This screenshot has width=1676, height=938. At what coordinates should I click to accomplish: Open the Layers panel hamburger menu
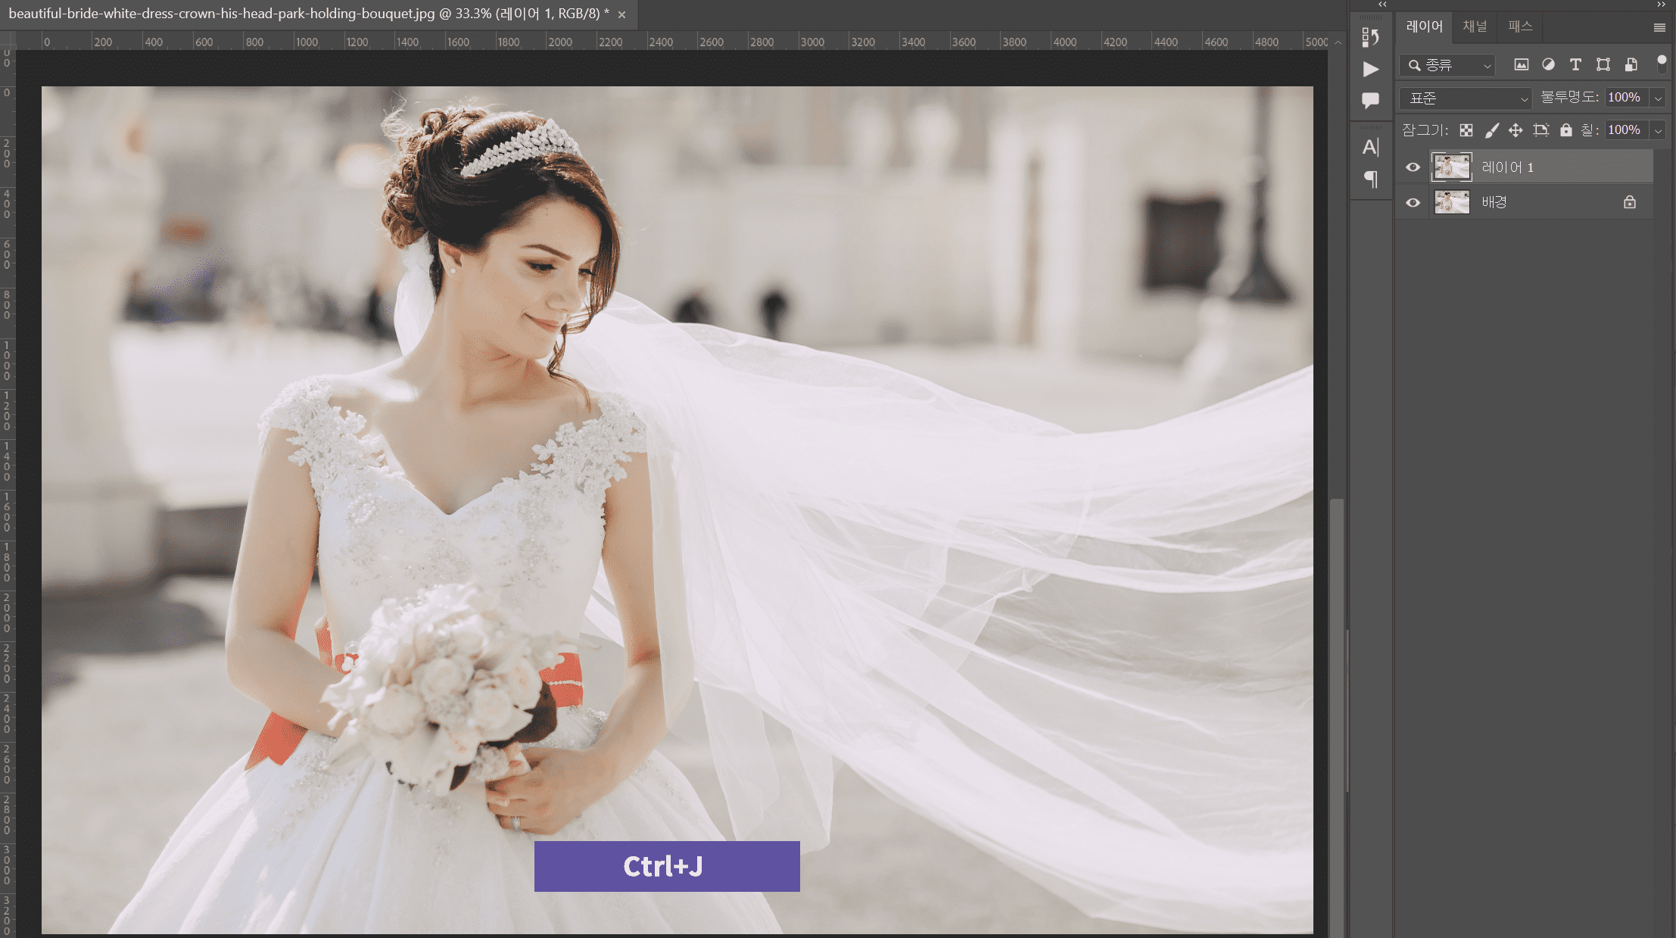pyautogui.click(x=1659, y=27)
